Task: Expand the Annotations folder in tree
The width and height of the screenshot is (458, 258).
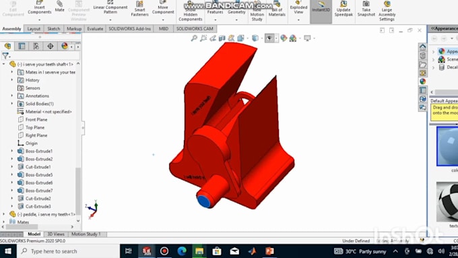Action: (12, 96)
